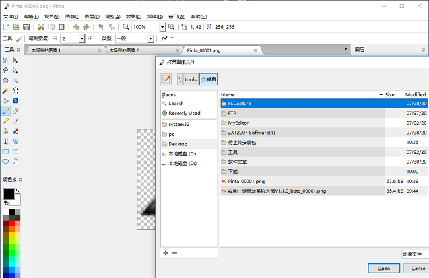Select the Pencil tool
Screen dimensions: 429x278
click(6, 121)
